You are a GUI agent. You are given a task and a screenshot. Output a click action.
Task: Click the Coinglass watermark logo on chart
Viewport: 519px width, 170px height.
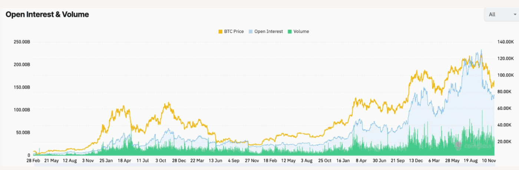coord(459,146)
